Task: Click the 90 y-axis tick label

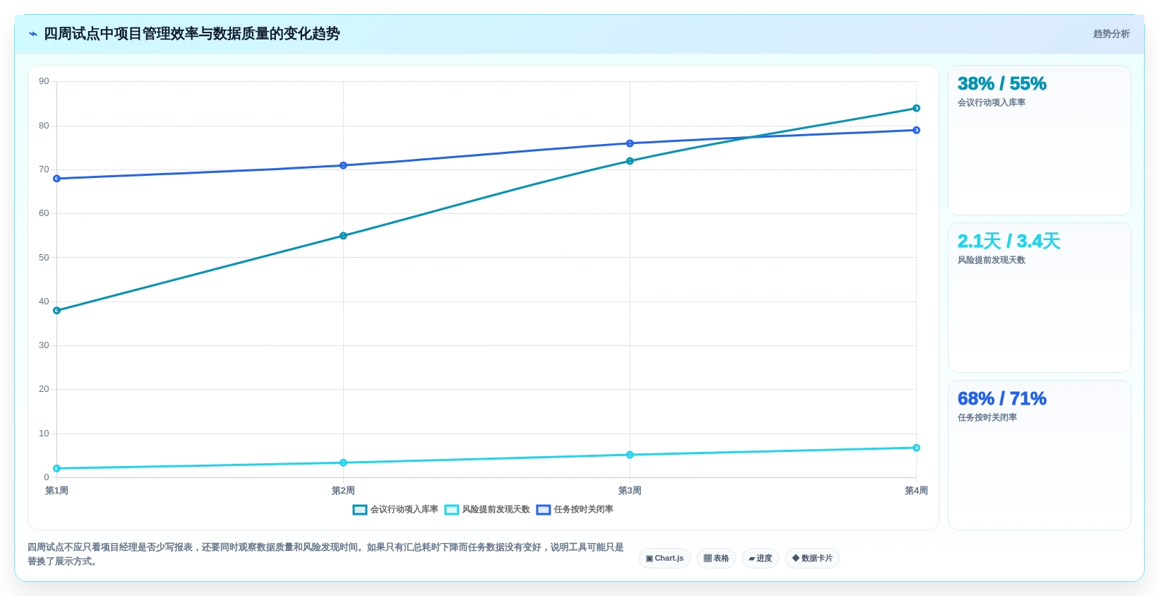Action: click(x=44, y=81)
